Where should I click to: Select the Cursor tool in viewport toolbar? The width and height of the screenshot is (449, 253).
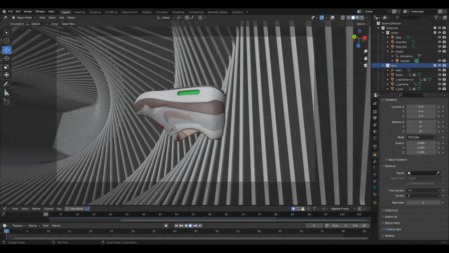coord(7,41)
